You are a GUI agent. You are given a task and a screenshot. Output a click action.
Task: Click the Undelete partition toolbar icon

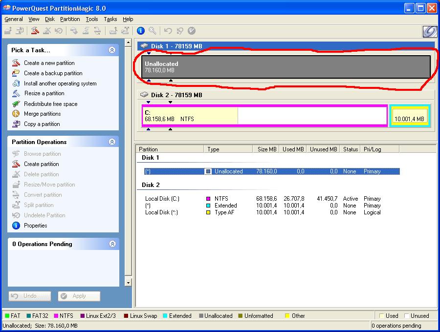[x=58, y=31]
